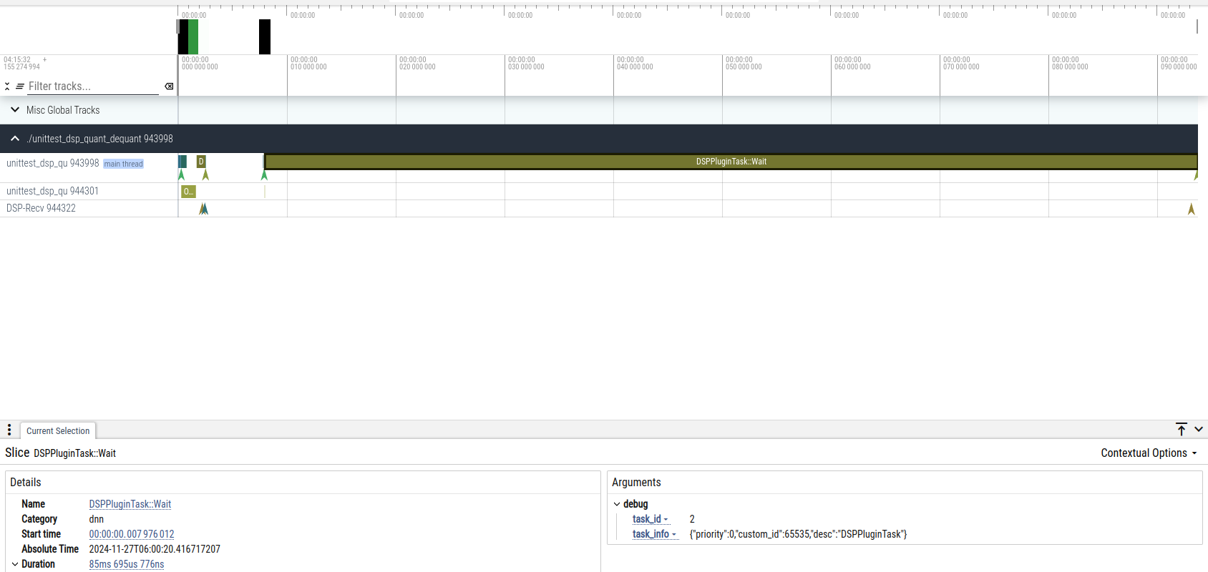Collapse the ./unittest_dsp_quant_dequant 943998 process group

(x=15, y=139)
